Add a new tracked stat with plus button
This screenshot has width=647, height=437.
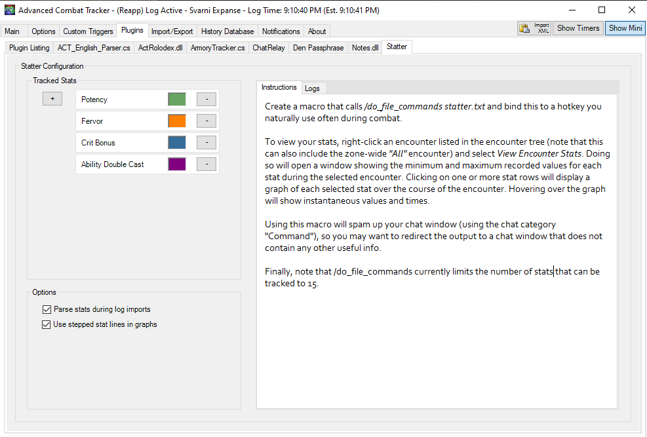[x=52, y=98]
